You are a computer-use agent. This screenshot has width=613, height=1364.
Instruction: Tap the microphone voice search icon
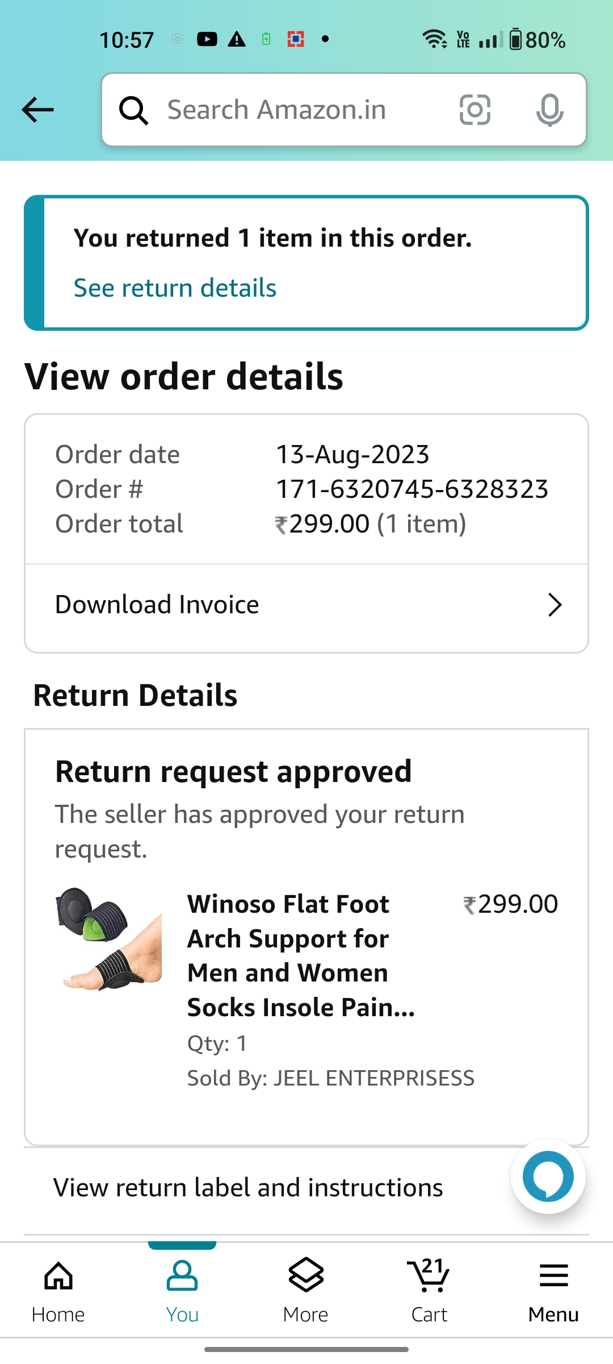click(549, 110)
